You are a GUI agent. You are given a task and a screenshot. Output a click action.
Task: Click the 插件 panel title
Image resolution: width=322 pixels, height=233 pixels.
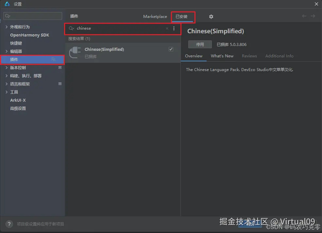coord(74,16)
